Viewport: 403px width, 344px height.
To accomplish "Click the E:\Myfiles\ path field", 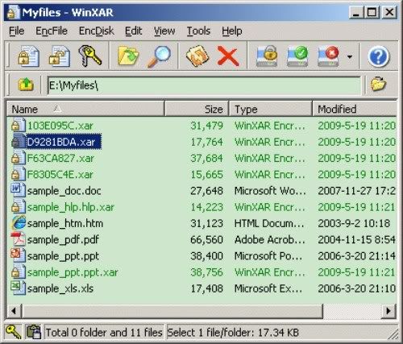I will (x=204, y=85).
